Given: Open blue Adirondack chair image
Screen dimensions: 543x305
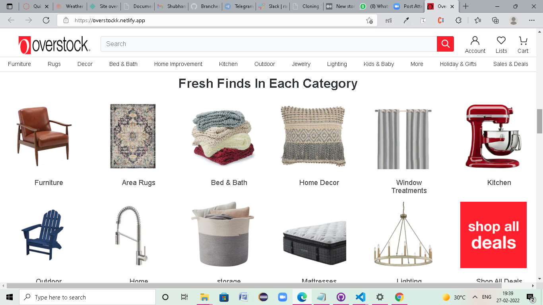Looking at the screenshot, I should 43,235.
